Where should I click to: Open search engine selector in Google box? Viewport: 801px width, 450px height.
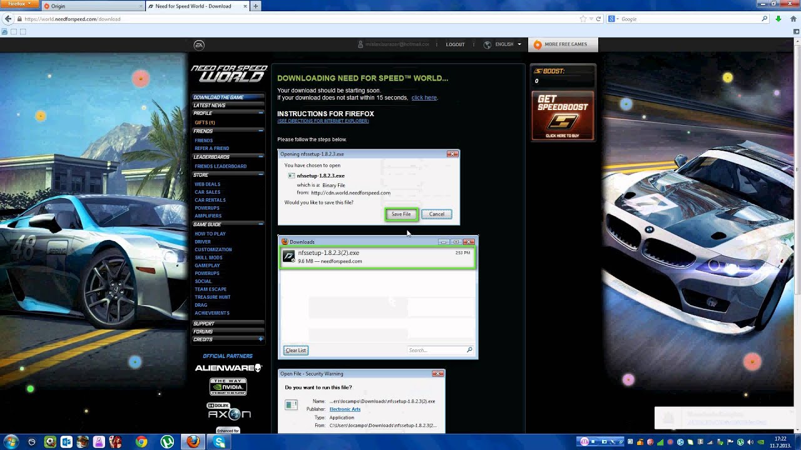615,19
